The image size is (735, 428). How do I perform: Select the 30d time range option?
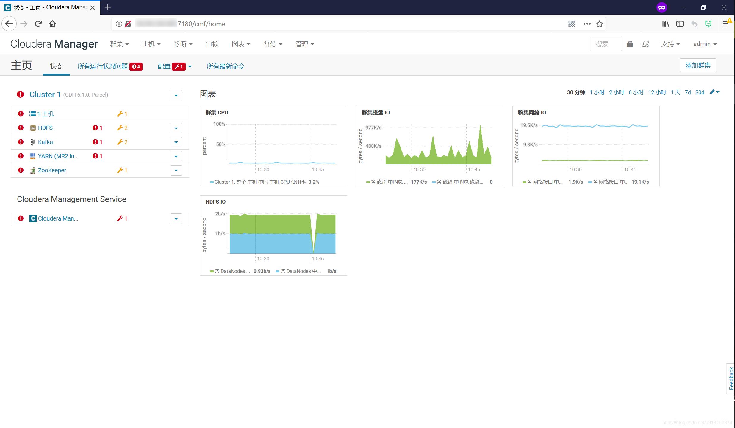point(700,92)
